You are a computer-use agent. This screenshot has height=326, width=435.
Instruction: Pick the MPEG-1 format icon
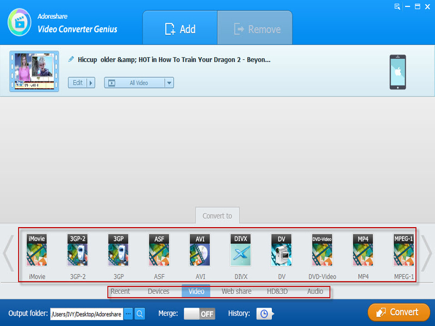403,250
